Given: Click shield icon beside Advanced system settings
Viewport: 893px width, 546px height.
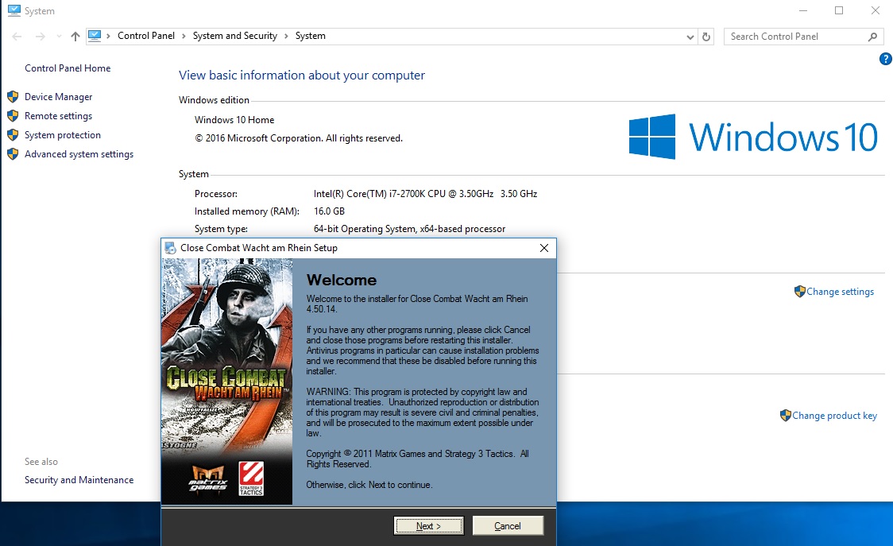Looking at the screenshot, I should coord(13,154).
